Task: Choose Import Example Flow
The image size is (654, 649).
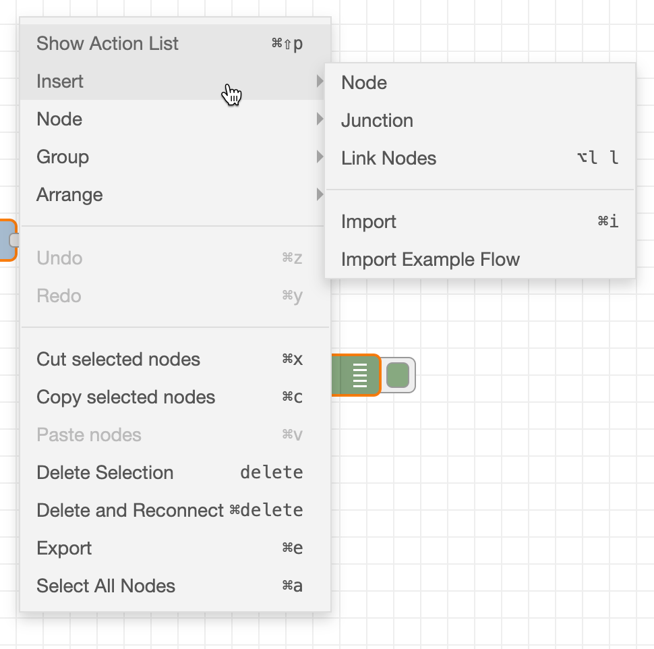Action: (480, 260)
